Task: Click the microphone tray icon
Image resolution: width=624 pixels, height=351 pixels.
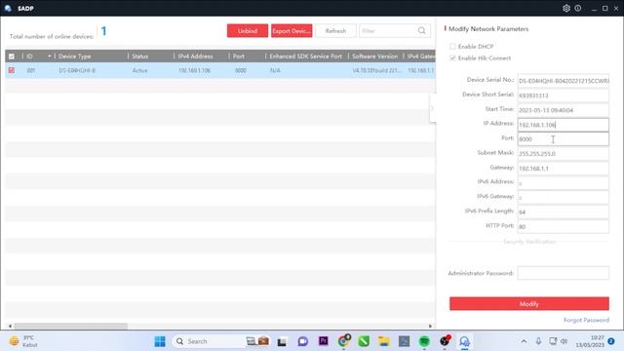Action: pyautogui.click(x=538, y=341)
